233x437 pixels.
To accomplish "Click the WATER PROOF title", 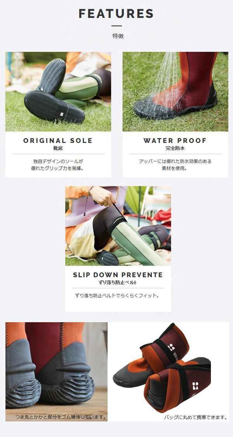I will pos(175,140).
